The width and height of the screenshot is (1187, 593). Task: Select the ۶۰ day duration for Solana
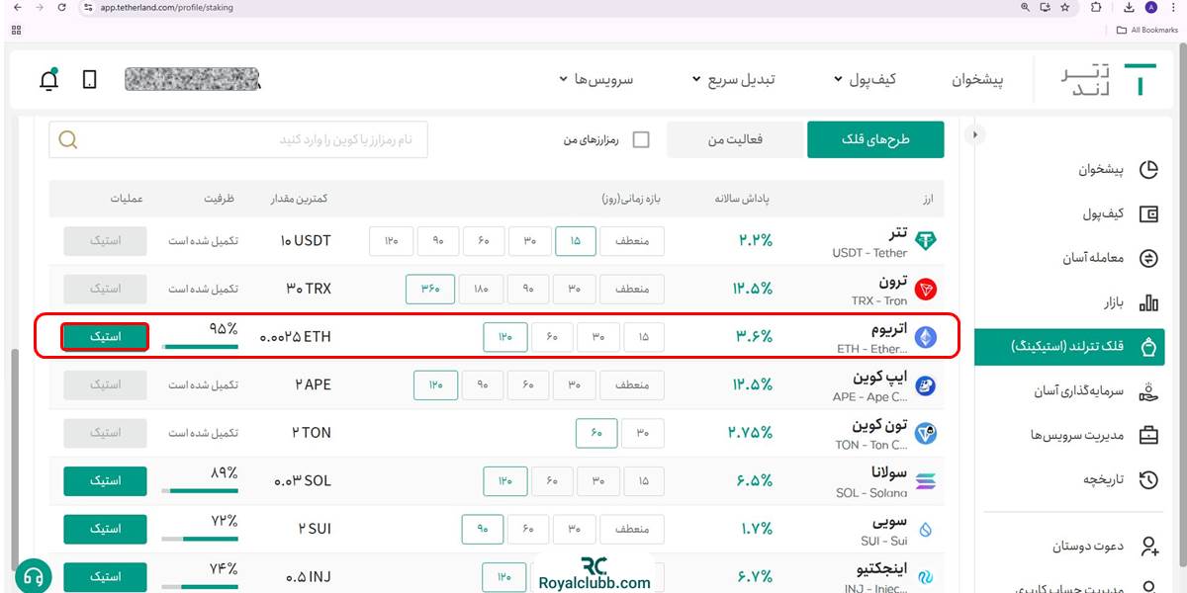552,481
